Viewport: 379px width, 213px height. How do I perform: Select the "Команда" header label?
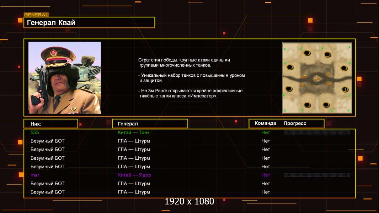(265, 124)
